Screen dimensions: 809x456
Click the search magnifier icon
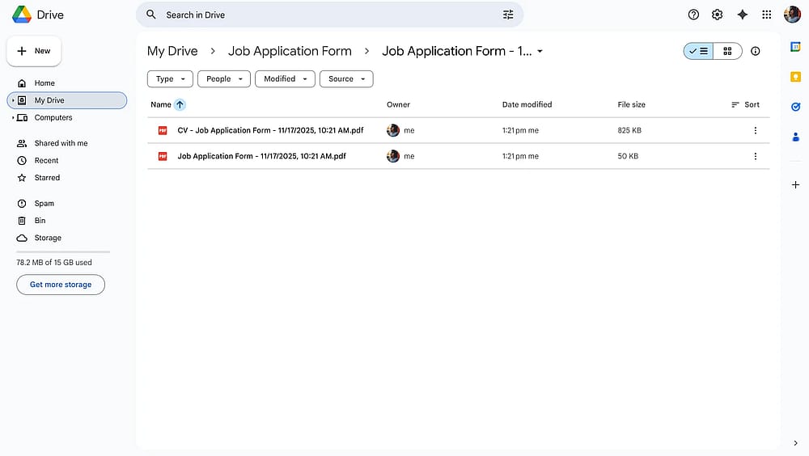tap(150, 15)
